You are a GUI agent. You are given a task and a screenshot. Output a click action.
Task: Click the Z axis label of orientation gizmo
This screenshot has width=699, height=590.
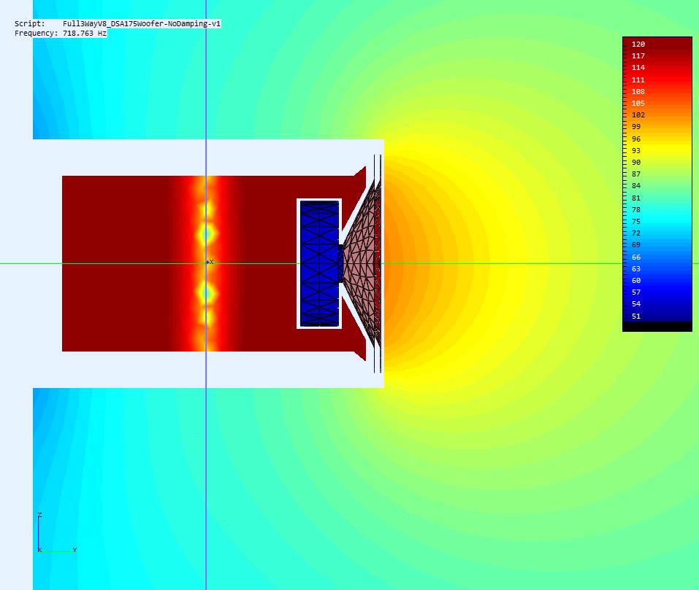[x=39, y=515]
